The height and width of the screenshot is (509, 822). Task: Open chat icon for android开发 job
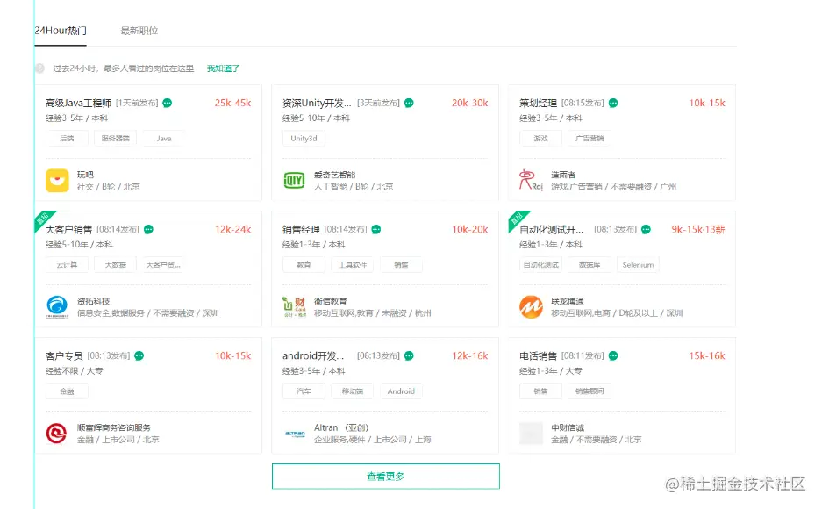tap(409, 355)
